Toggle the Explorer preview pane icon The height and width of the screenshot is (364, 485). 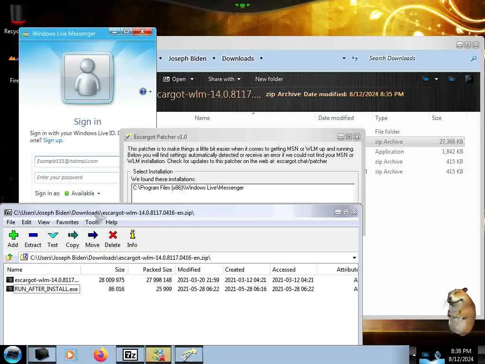pos(452,79)
